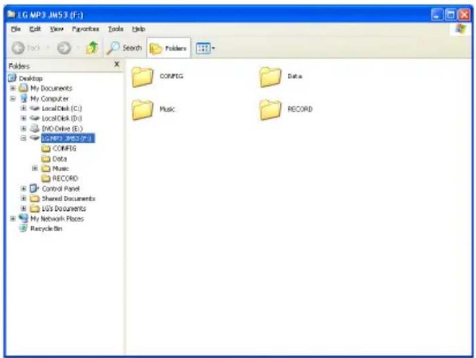Viewport: 476px width, 358px height.
Task: Expand the My Network Places node
Action: tap(13, 219)
